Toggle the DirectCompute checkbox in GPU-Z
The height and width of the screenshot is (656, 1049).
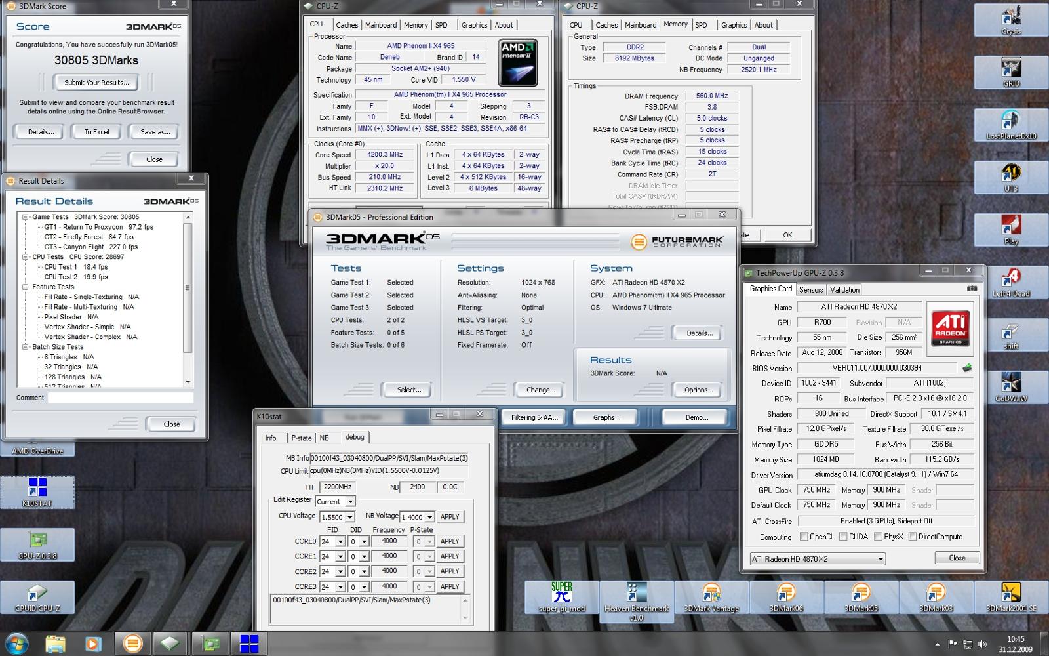coord(912,537)
